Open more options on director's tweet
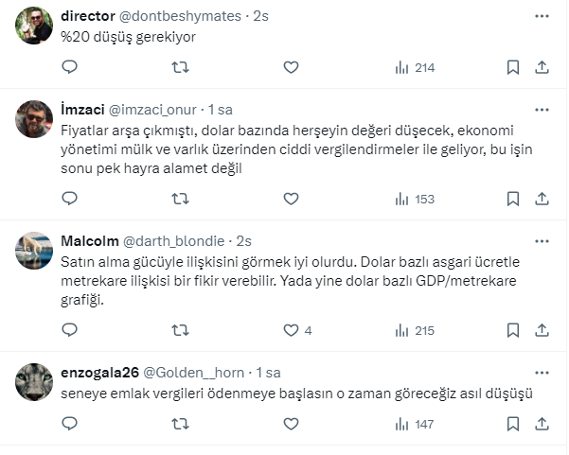The image size is (569, 455). pyautogui.click(x=541, y=17)
